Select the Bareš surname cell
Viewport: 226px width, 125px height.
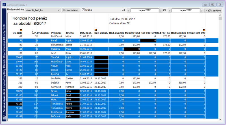tap(58, 41)
